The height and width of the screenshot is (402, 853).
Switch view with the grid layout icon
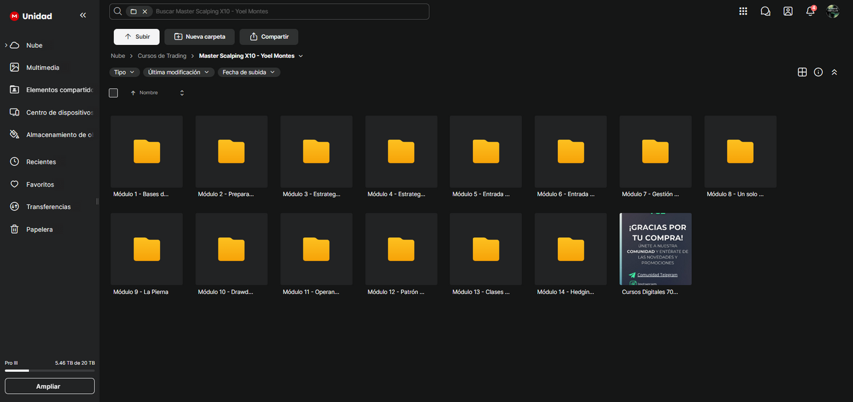point(802,72)
